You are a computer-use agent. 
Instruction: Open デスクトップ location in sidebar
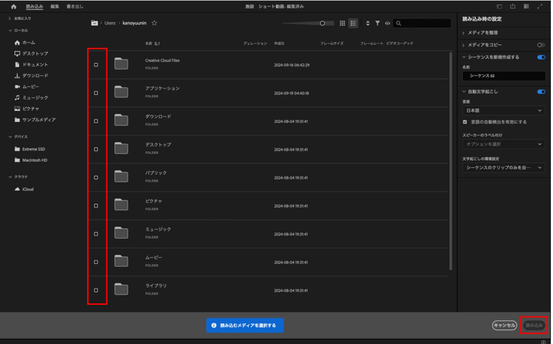point(31,54)
